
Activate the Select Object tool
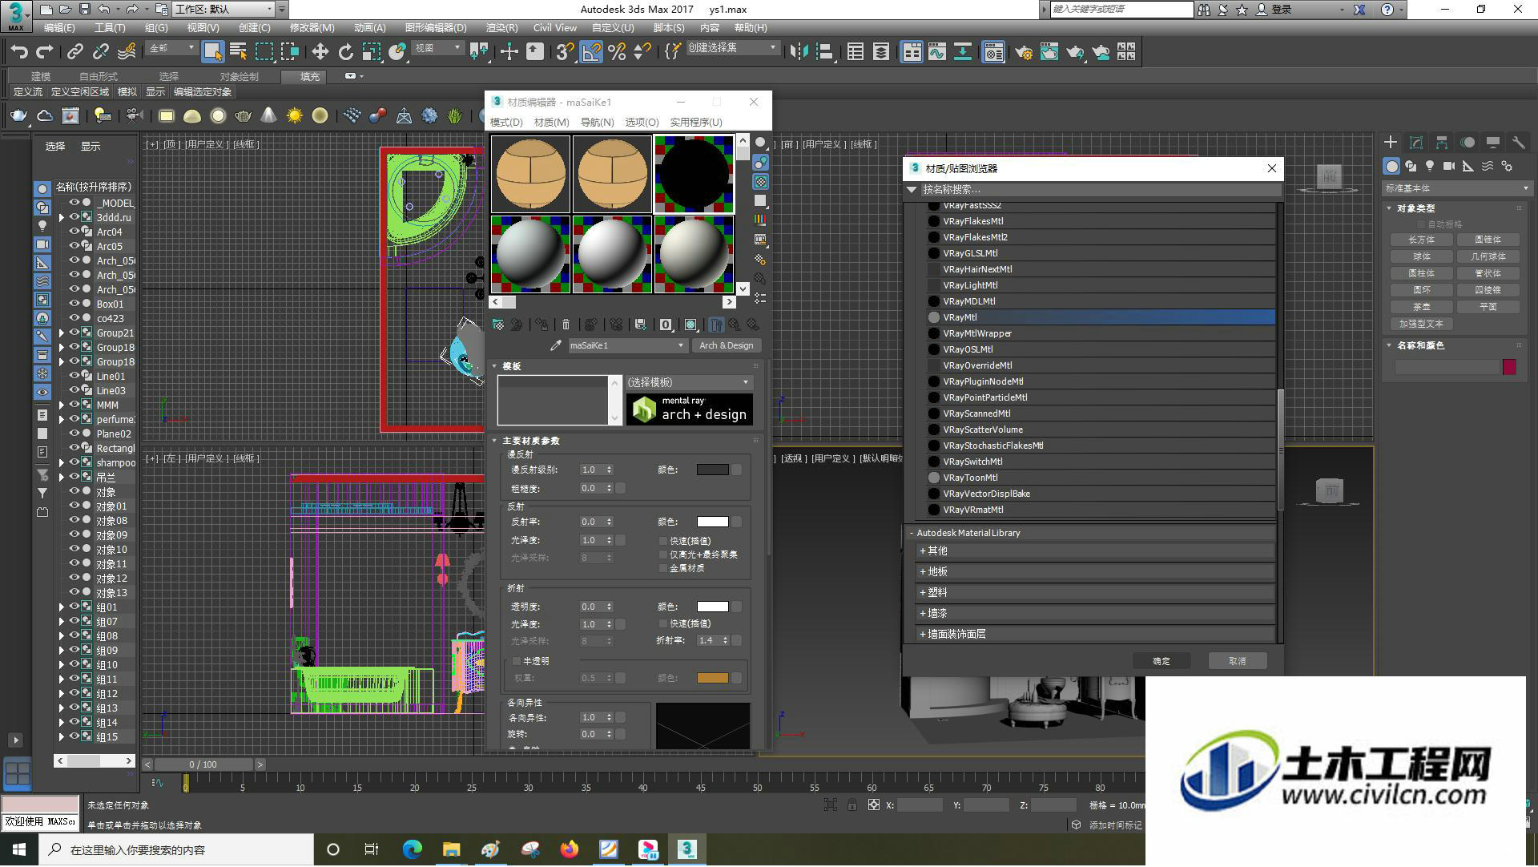[x=212, y=52]
